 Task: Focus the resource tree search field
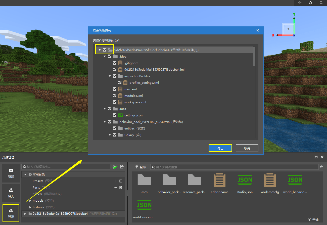pyautogui.click(x=66, y=167)
